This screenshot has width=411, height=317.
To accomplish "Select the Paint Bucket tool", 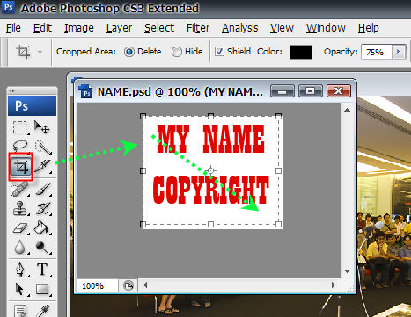I will pos(42,228).
